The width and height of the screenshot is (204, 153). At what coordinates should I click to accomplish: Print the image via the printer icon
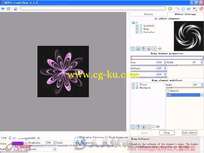pyautogui.click(x=16, y=9)
